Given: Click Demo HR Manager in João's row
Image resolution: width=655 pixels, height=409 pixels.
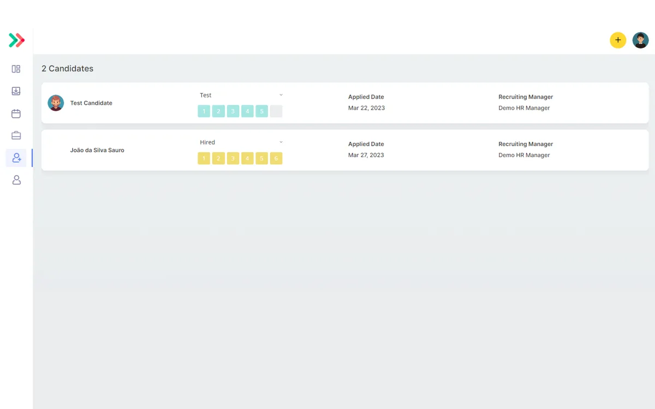Looking at the screenshot, I should [x=524, y=155].
